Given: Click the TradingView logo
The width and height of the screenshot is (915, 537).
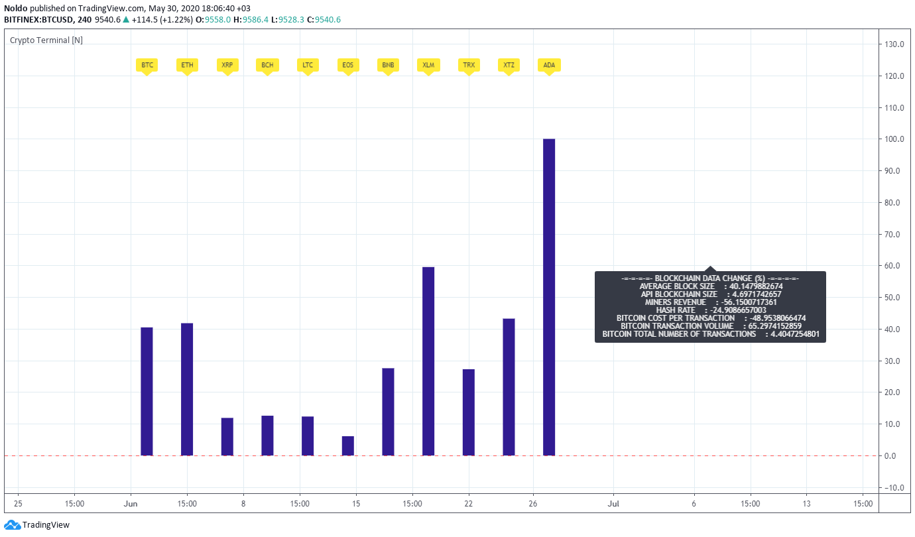Looking at the screenshot, I should (x=36, y=524).
